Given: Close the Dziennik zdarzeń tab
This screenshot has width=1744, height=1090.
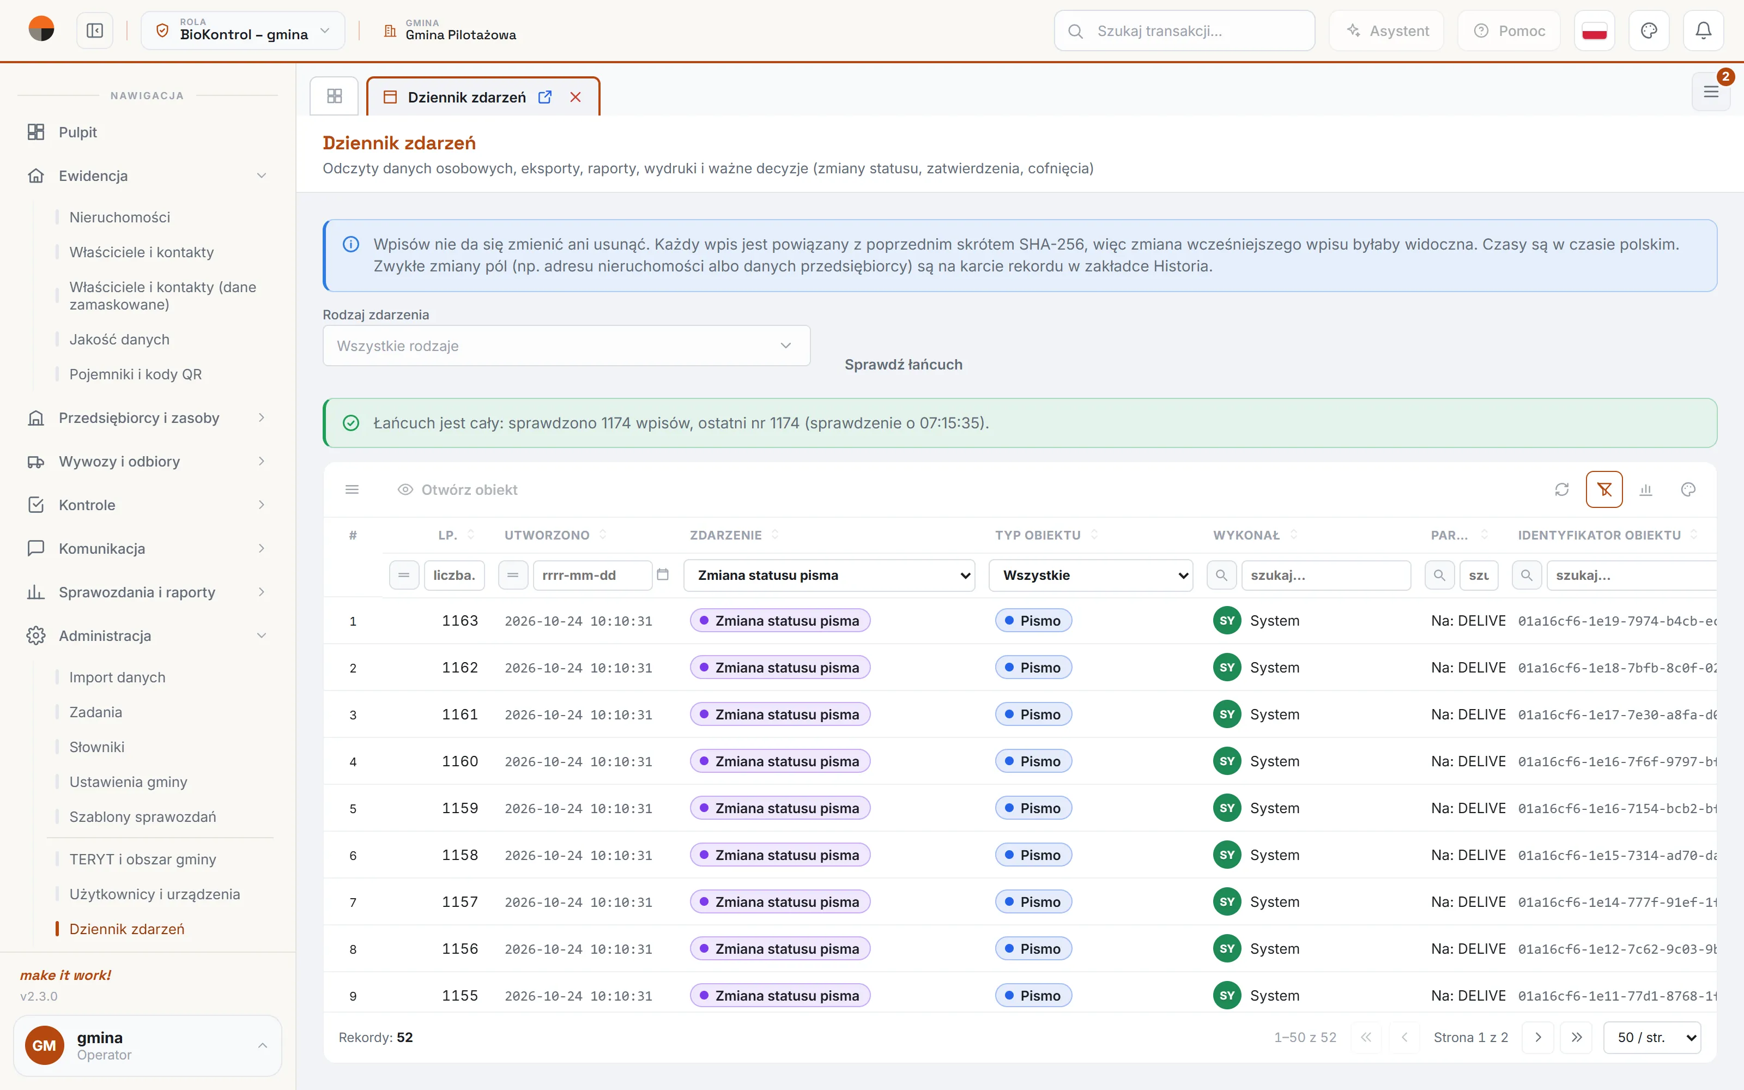Looking at the screenshot, I should pyautogui.click(x=575, y=96).
